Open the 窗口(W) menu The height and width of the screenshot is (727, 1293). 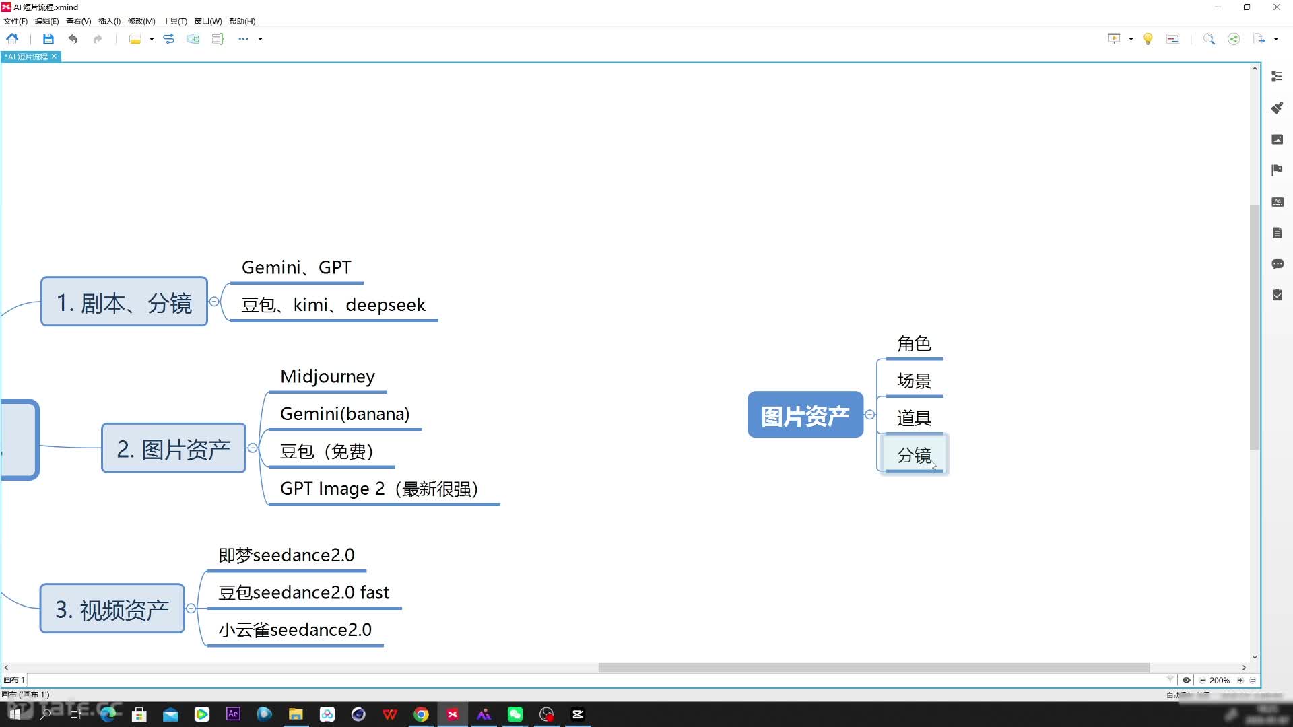pos(208,21)
